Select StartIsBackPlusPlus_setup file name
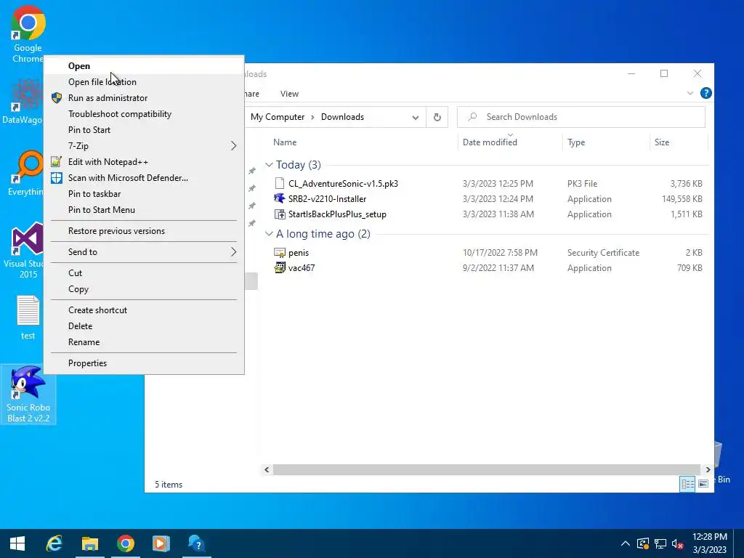Viewport: 744px width, 558px height. (337, 214)
